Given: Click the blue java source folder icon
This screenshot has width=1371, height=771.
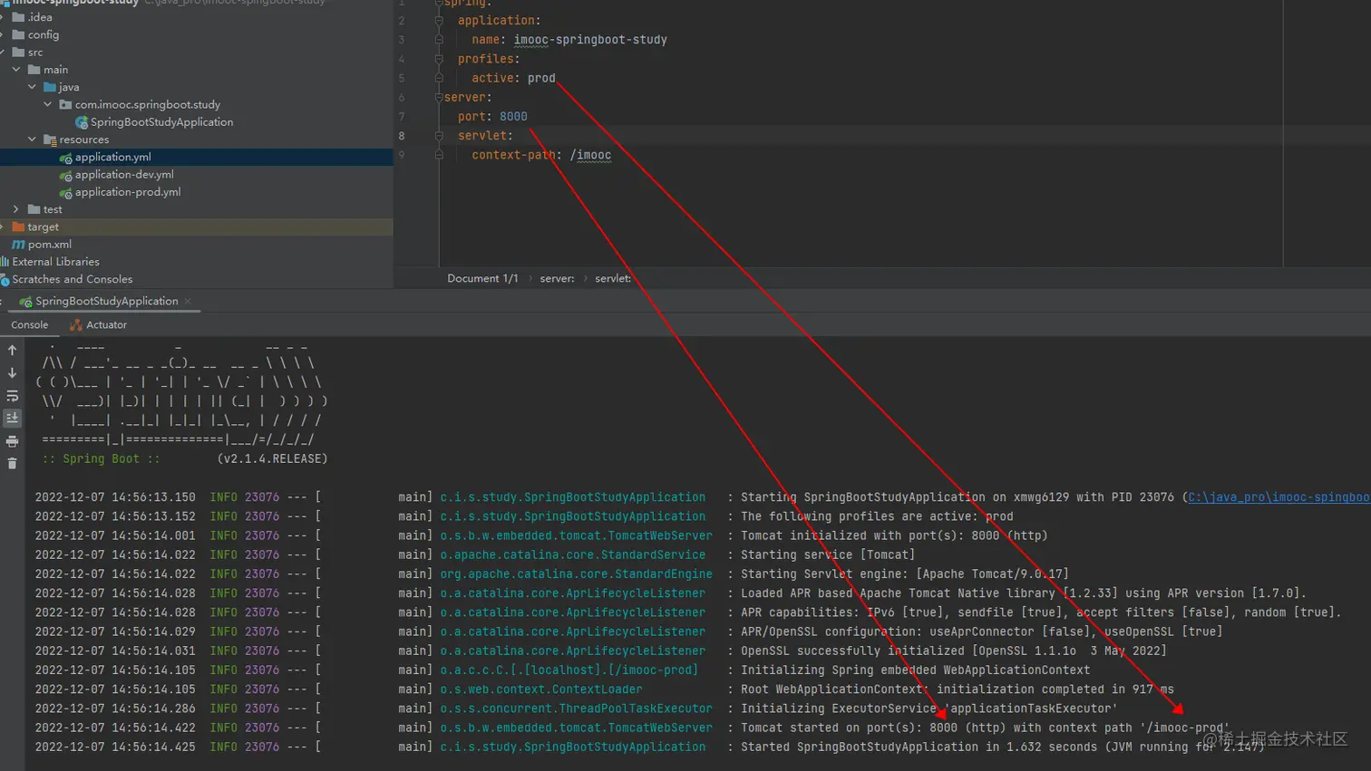Looking at the screenshot, I should point(50,87).
